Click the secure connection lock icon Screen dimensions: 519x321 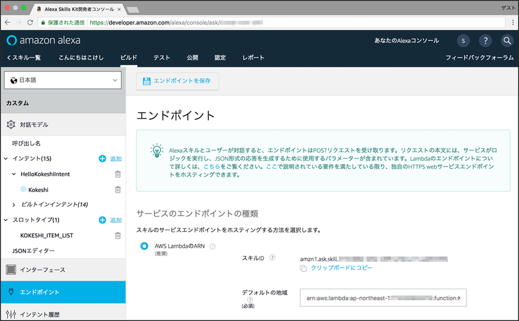tap(43, 23)
